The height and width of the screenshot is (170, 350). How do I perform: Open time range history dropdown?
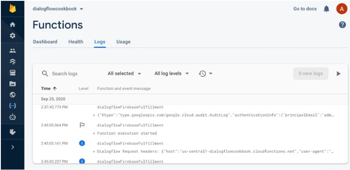coord(205,74)
